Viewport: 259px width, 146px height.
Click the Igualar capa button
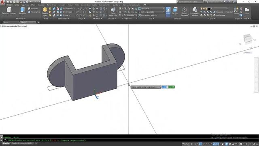pos(219,15)
